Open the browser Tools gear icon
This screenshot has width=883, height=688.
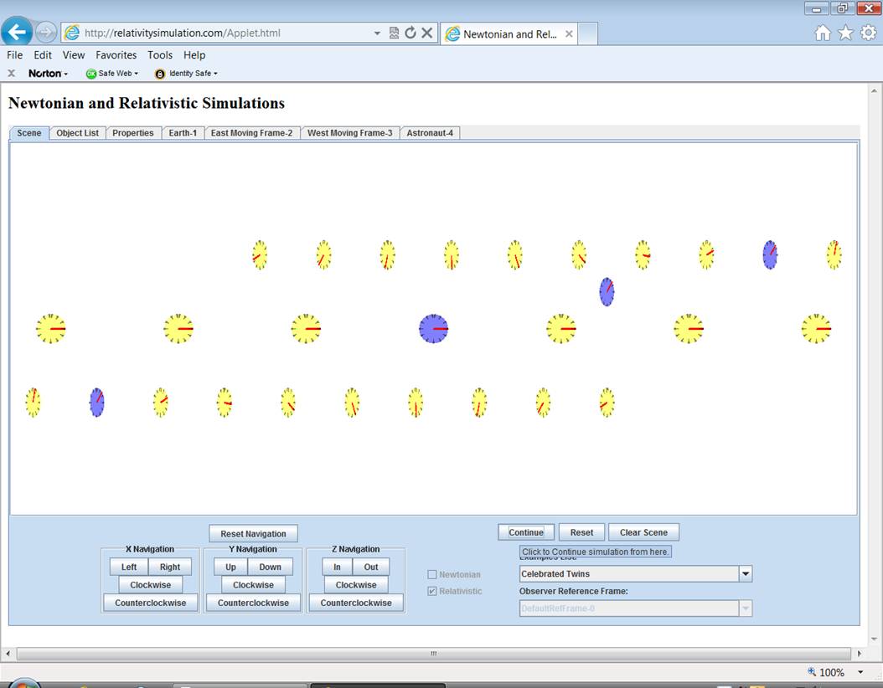(868, 33)
